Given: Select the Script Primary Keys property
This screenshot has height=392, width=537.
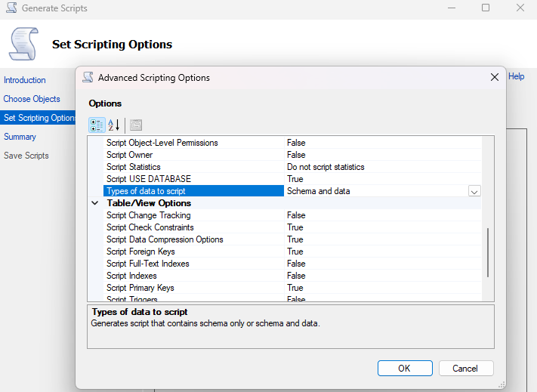Looking at the screenshot, I should click(193, 288).
